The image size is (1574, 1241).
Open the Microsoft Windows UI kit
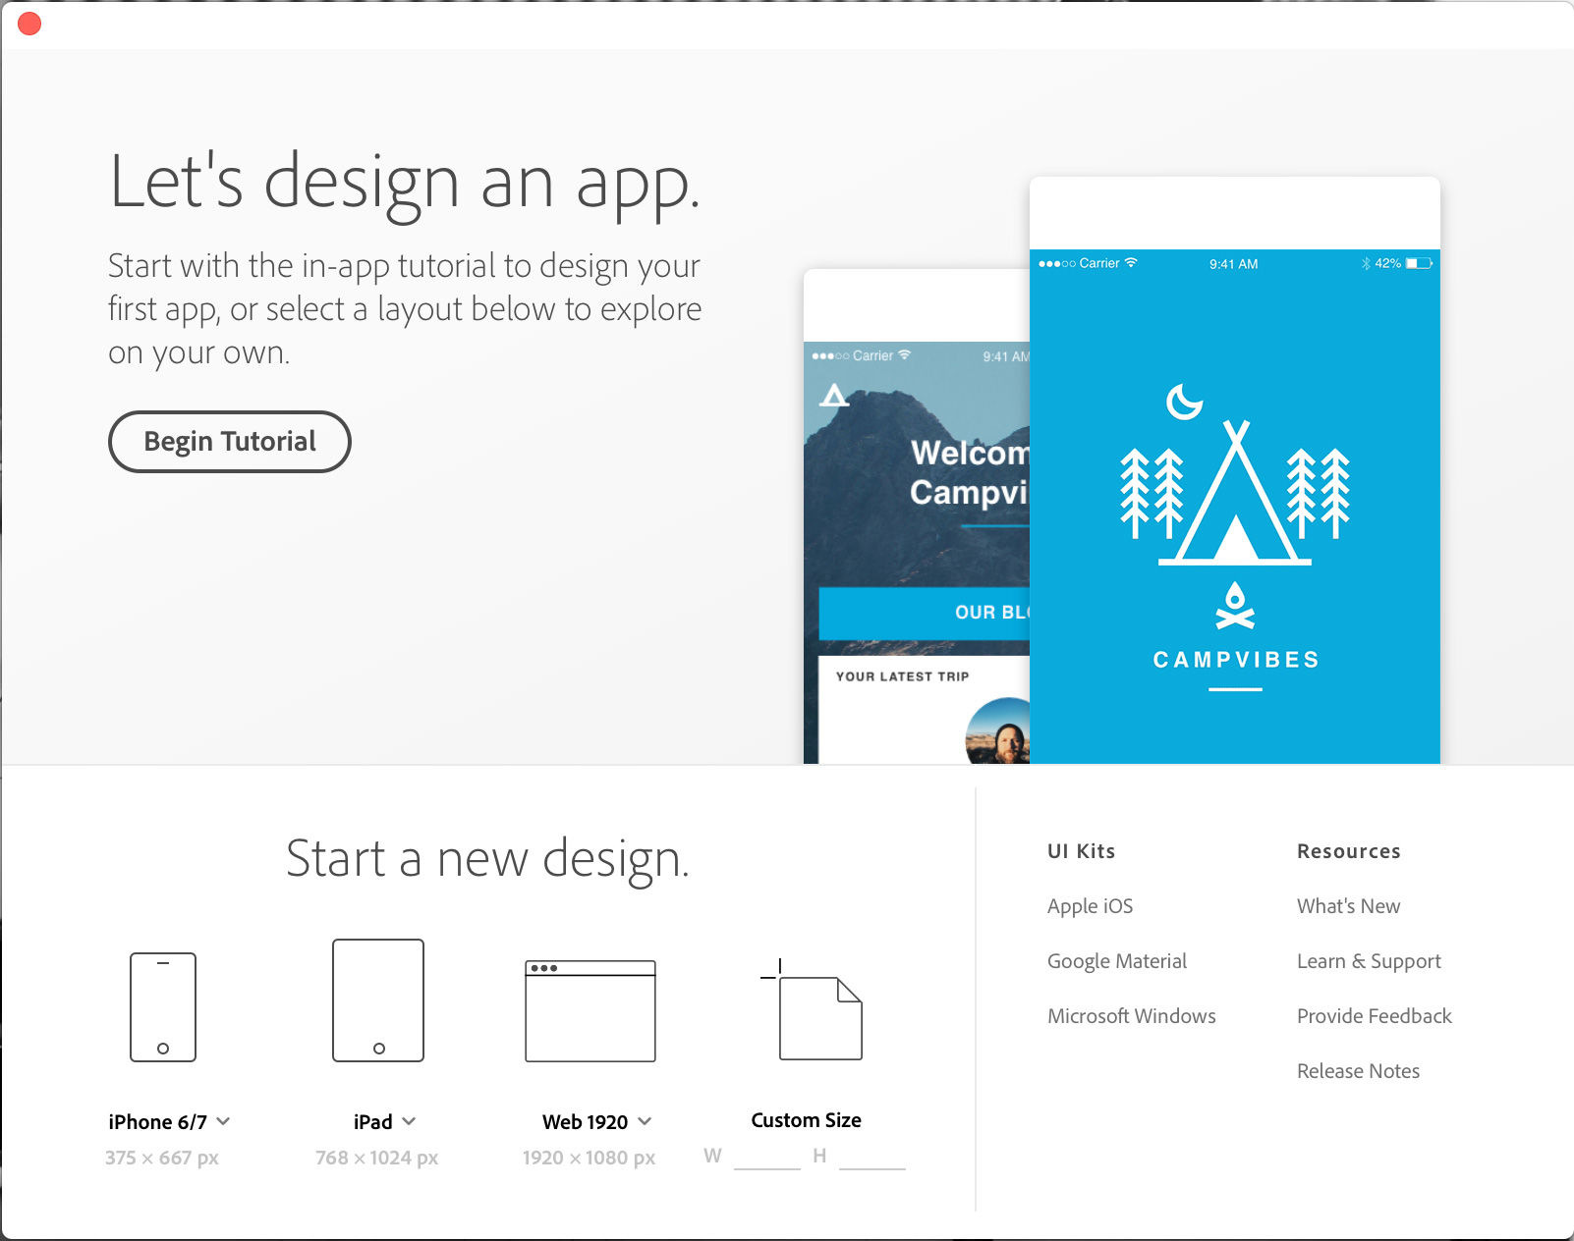1132,1016
